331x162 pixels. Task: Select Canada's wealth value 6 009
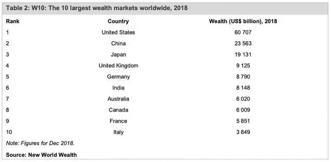coord(243,110)
